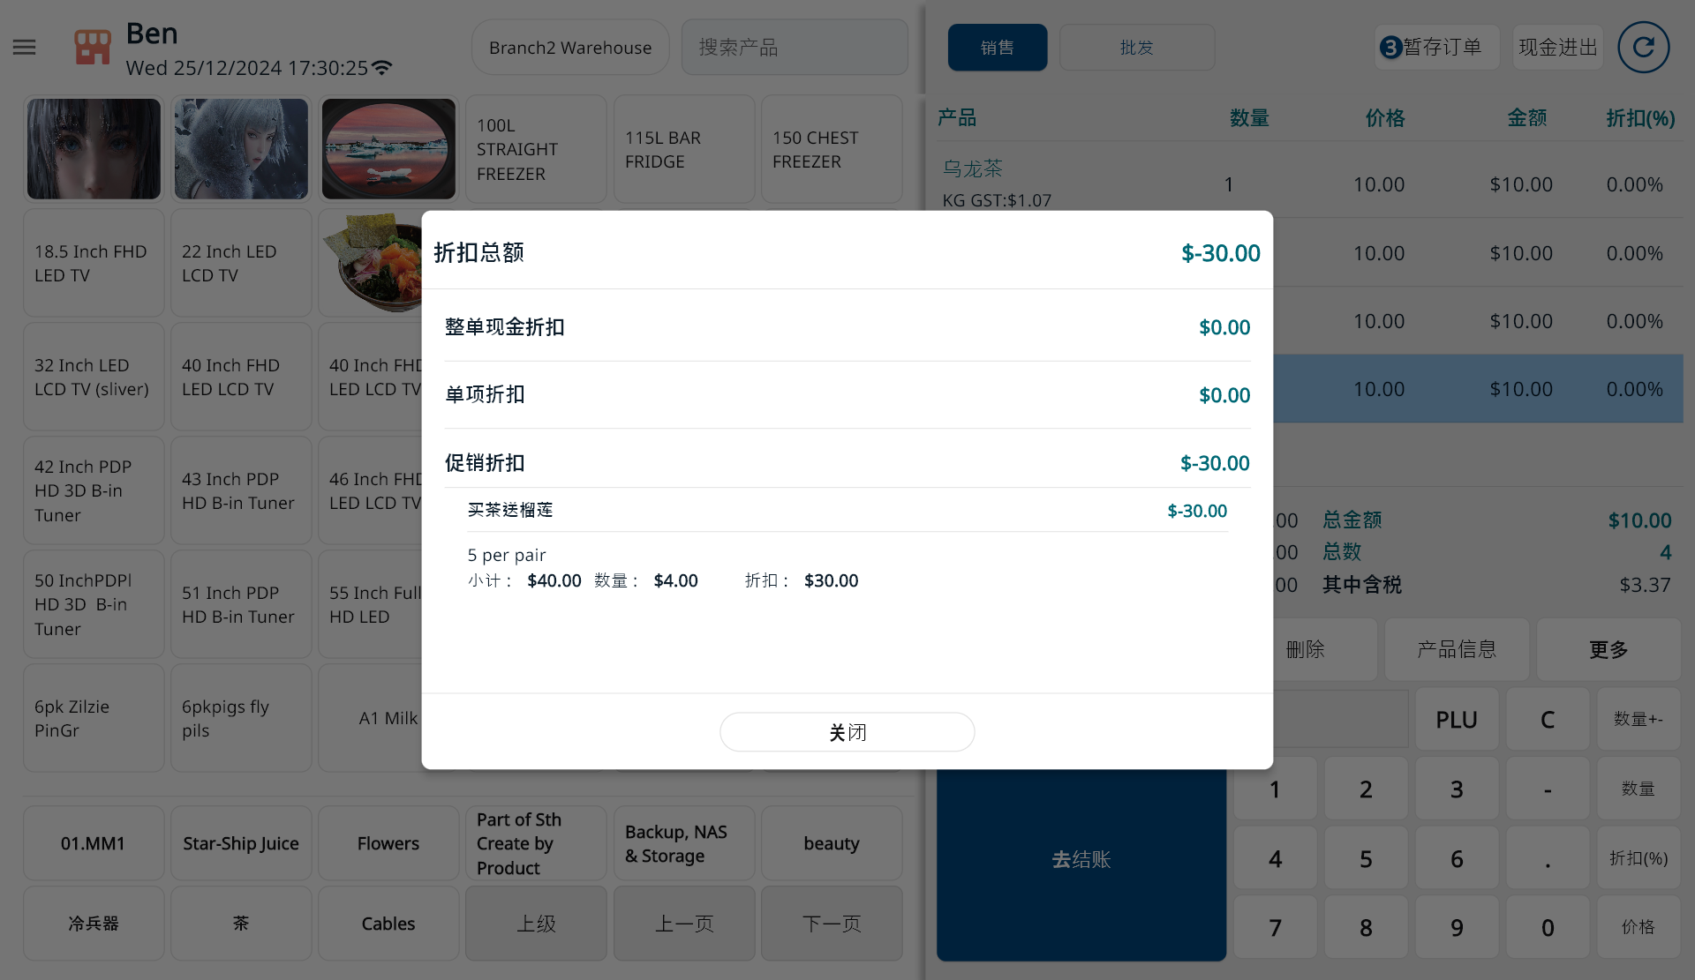Add 22 Inch LED LCD TV

[x=241, y=263]
